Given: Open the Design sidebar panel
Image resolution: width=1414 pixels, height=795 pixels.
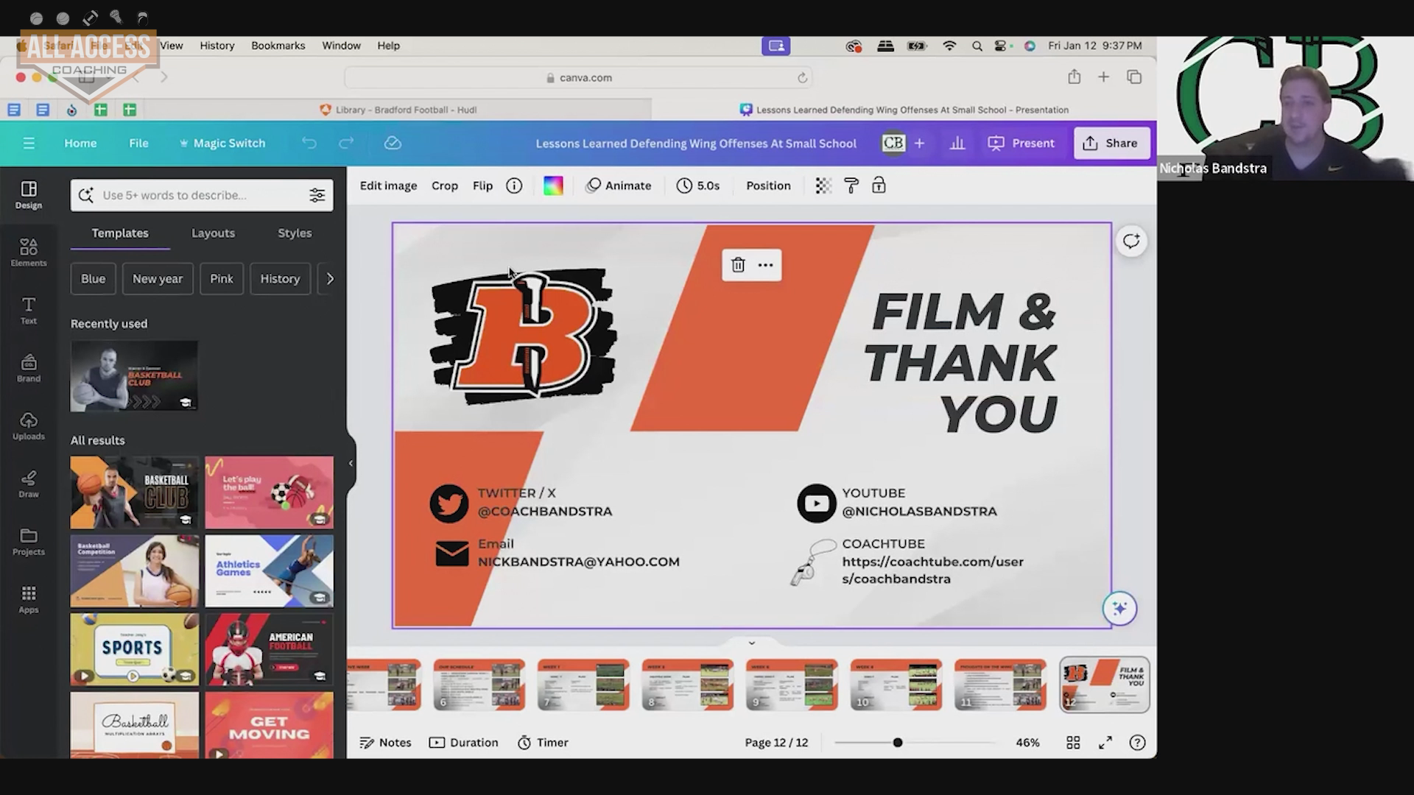Looking at the screenshot, I should click(29, 195).
